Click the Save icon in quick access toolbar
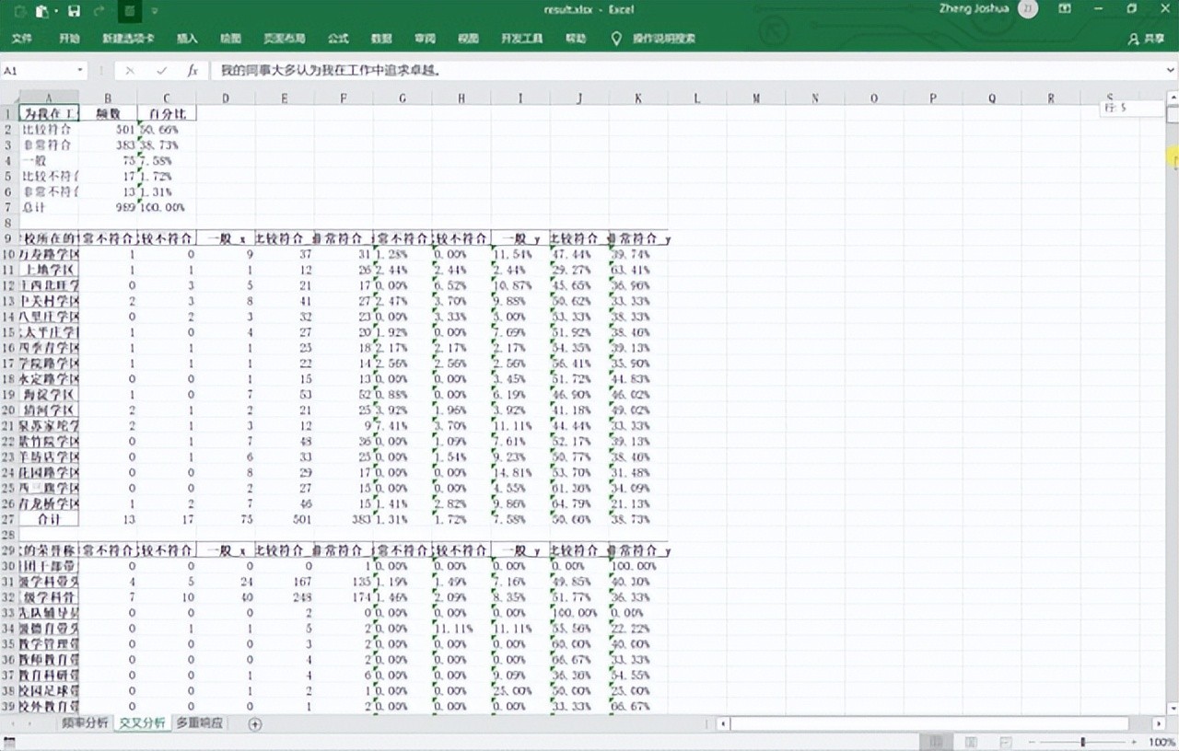The image size is (1179, 751). coord(74,11)
